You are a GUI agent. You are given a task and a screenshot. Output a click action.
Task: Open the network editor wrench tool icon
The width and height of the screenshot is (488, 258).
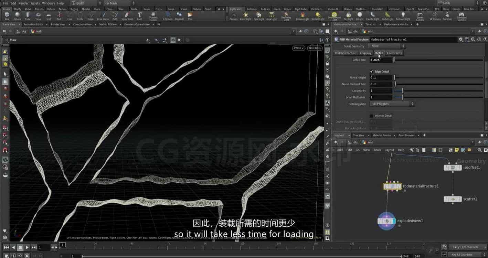click(411, 150)
